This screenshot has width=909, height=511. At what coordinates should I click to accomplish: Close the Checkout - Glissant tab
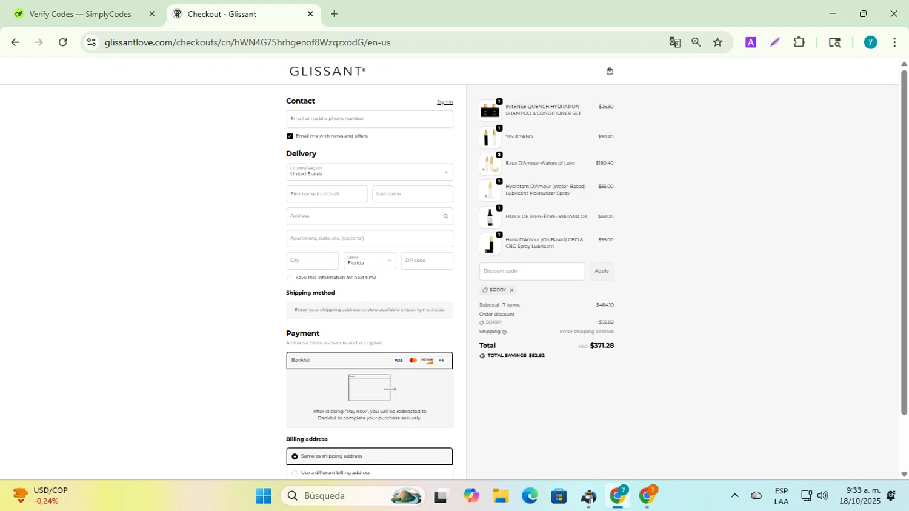pyautogui.click(x=310, y=13)
